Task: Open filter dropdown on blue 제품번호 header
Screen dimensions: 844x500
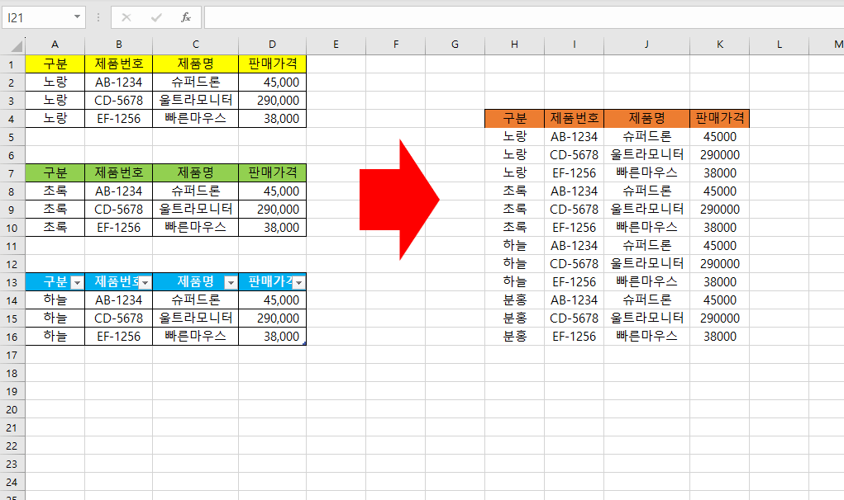Action: click(x=145, y=283)
